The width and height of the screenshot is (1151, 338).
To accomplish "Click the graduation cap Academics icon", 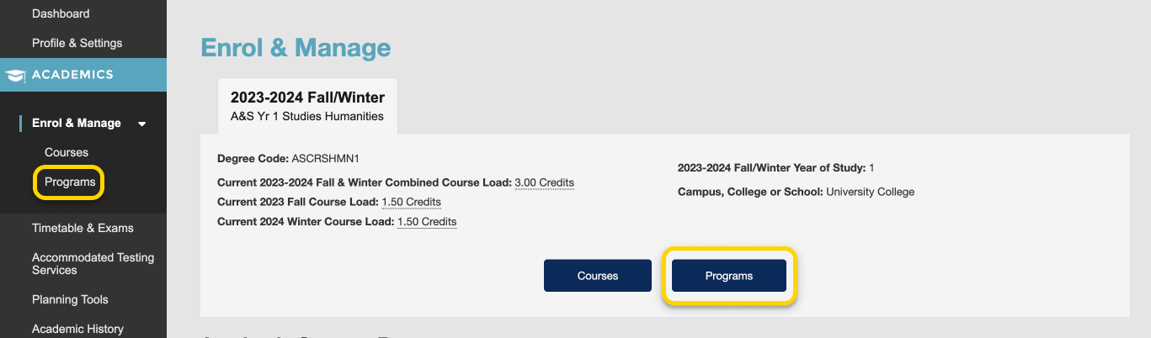I will 15,75.
